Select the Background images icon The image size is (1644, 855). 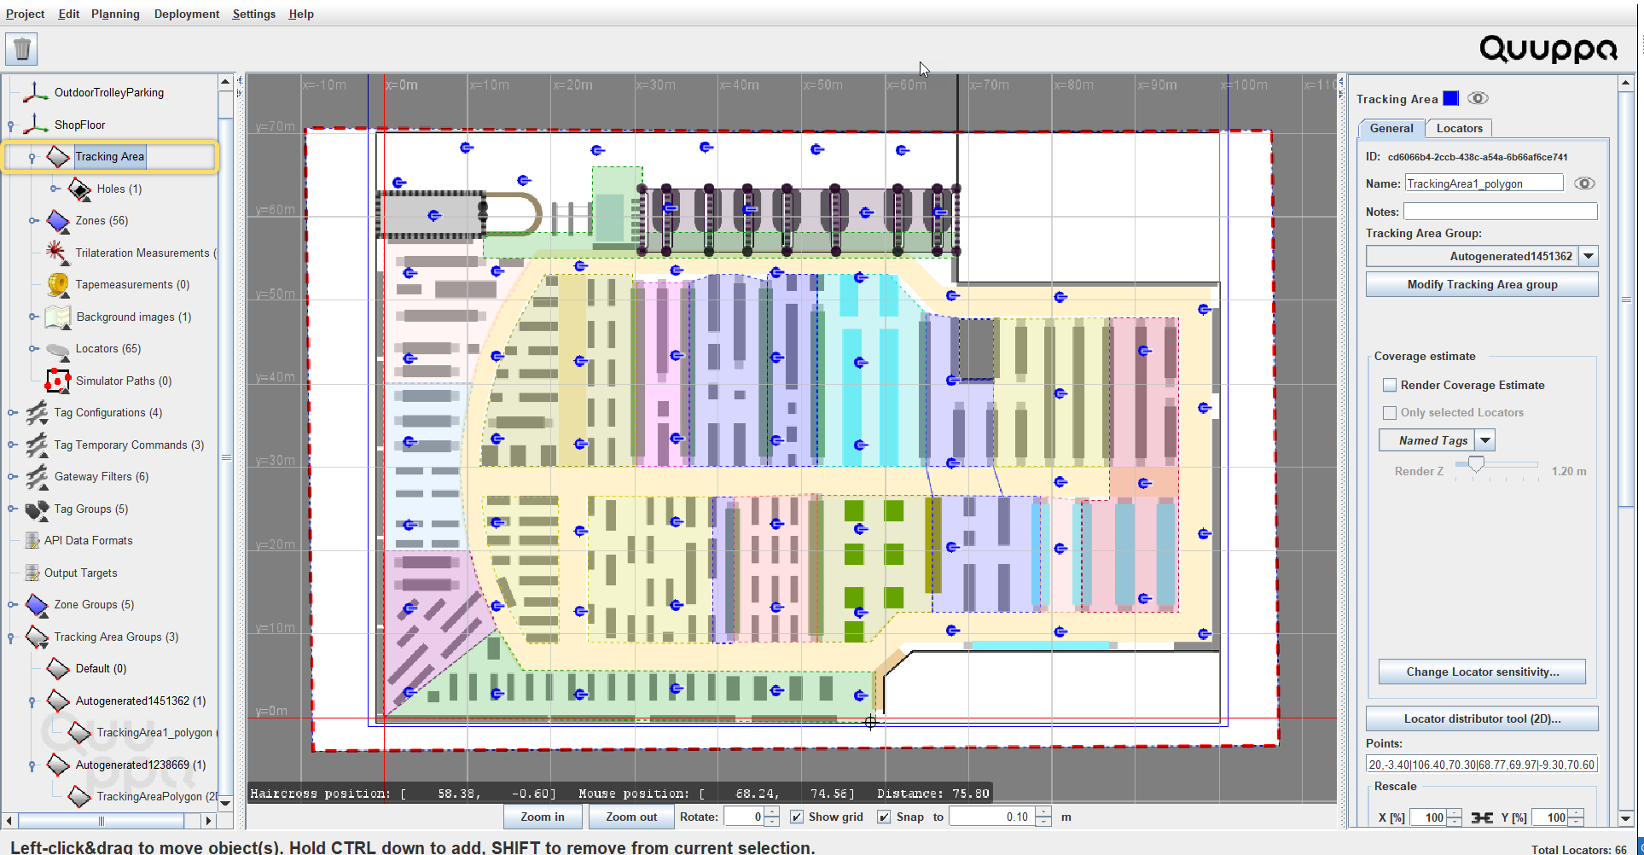coord(57,317)
